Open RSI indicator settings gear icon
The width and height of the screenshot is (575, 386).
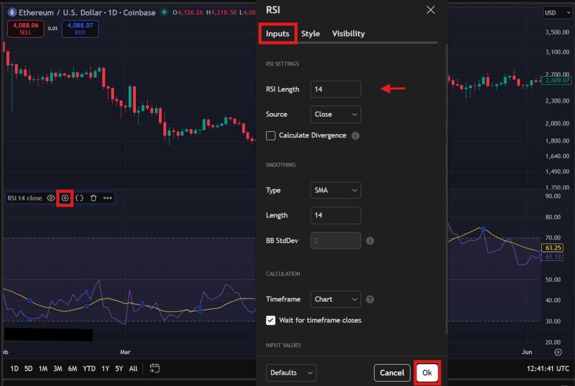(x=66, y=198)
